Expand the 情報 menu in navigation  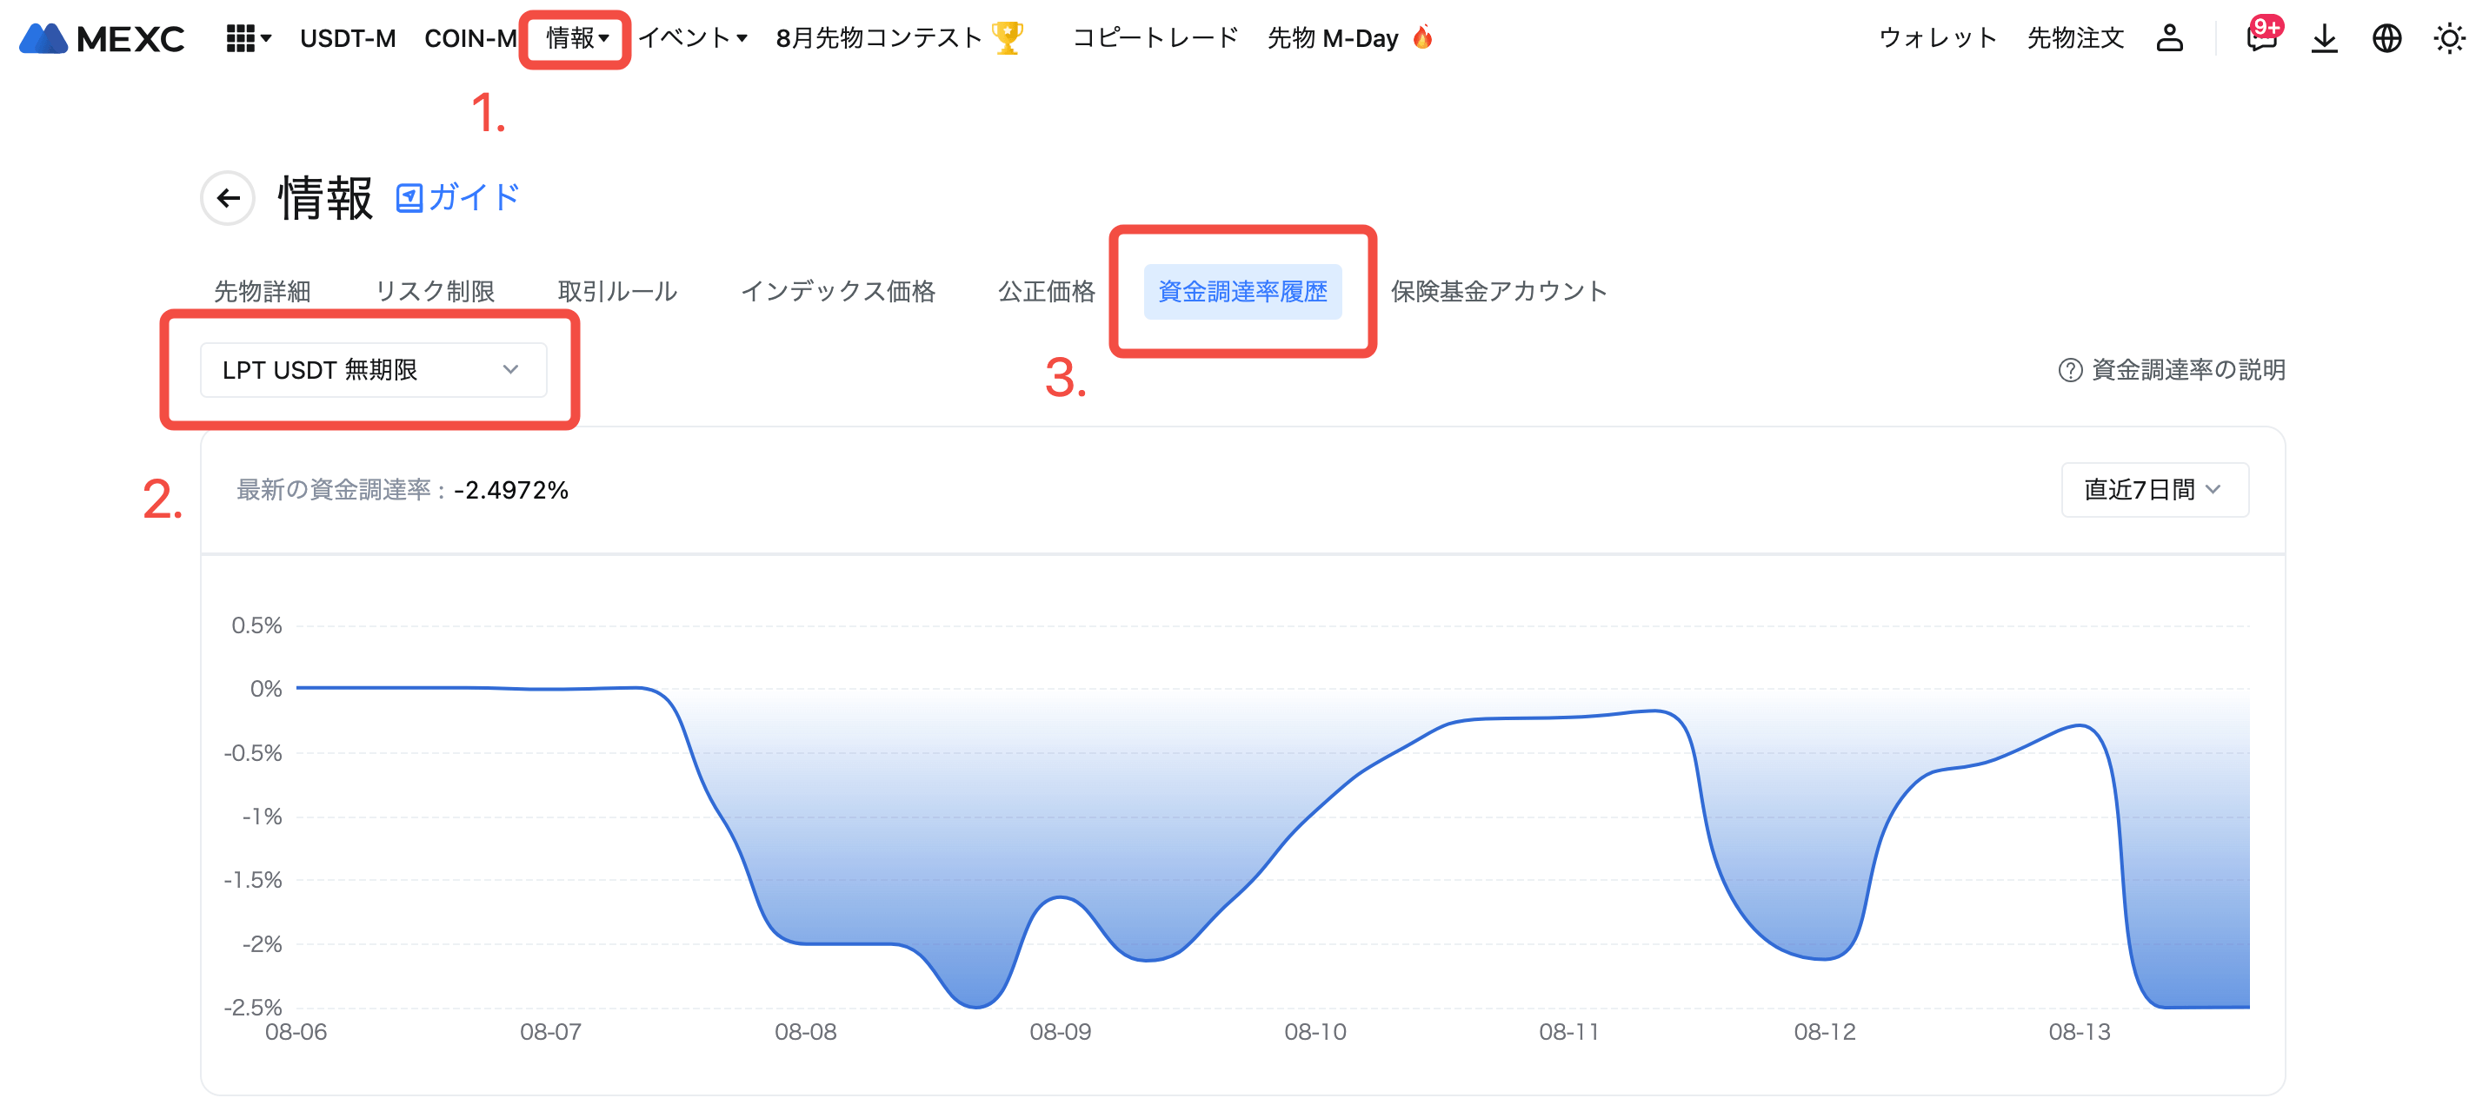coord(576,38)
